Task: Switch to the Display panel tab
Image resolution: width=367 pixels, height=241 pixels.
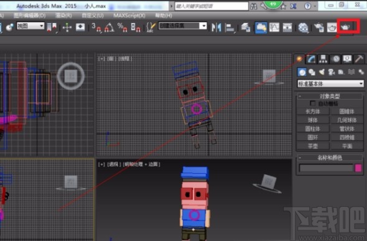Action: pyautogui.click(x=347, y=59)
